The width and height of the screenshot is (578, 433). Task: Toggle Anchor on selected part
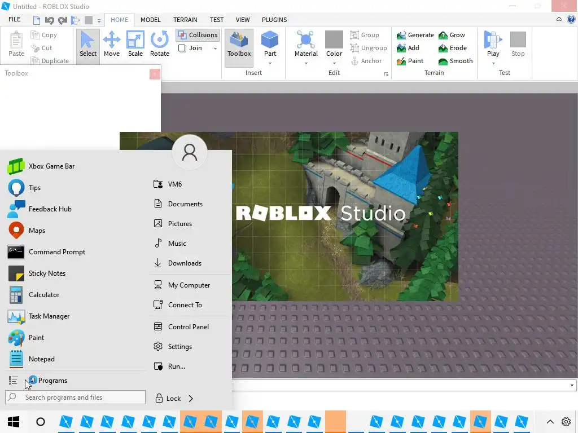(366, 61)
